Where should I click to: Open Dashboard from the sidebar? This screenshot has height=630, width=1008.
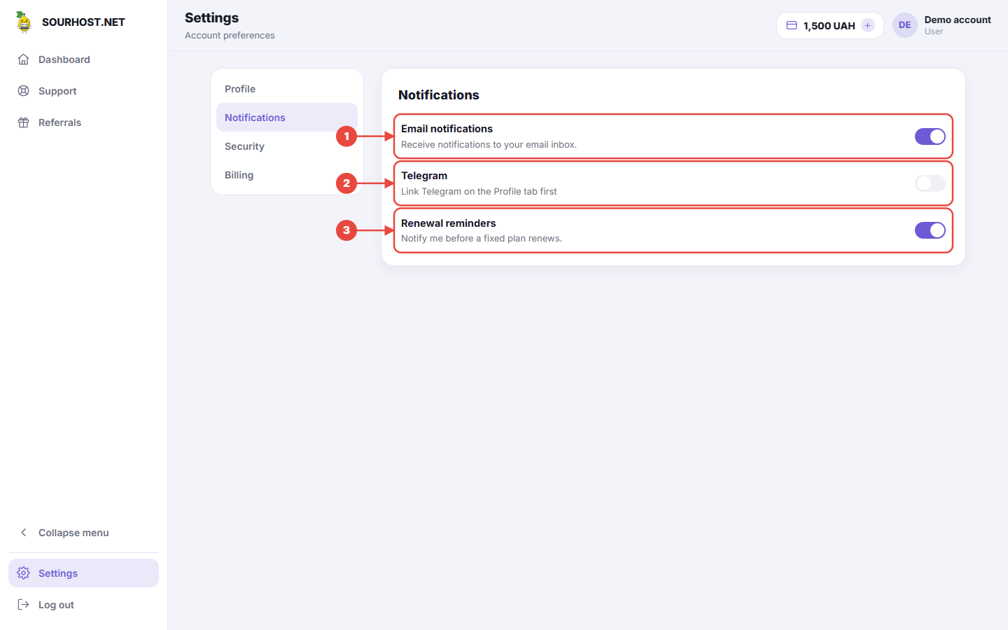[x=84, y=59]
